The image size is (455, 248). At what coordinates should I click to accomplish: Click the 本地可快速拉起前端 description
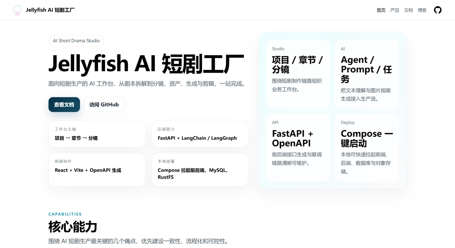coord(366,163)
